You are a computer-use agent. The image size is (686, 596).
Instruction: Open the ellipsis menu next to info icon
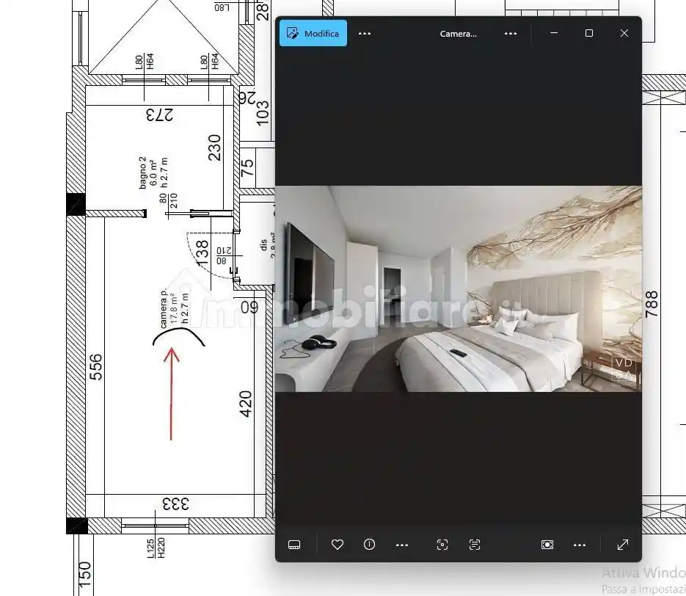coord(402,545)
